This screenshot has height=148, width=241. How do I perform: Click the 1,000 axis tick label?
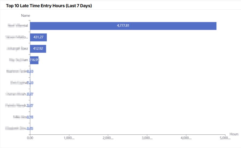69,138
